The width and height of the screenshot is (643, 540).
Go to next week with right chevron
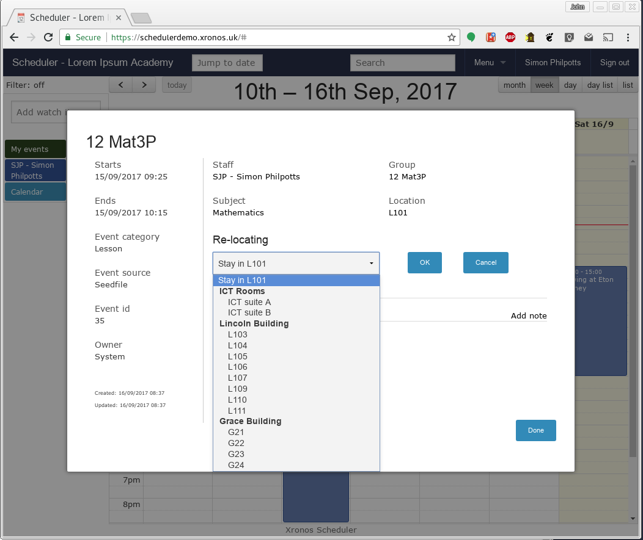144,85
